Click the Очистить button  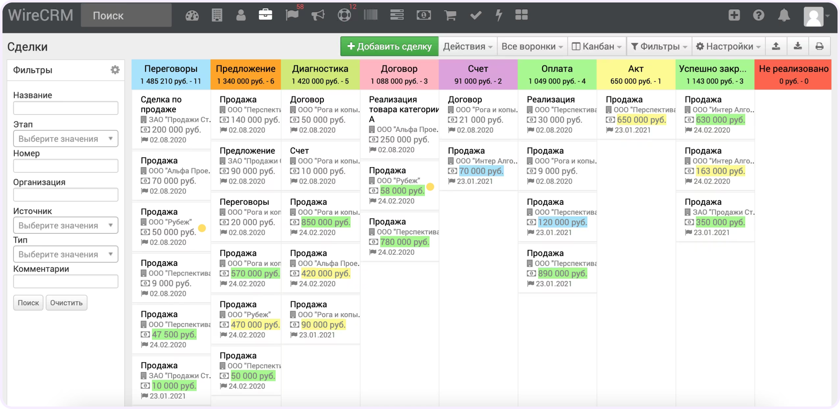[x=66, y=303]
